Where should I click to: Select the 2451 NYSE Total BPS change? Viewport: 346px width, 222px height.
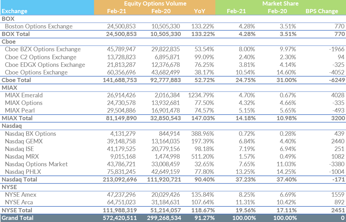338,210
